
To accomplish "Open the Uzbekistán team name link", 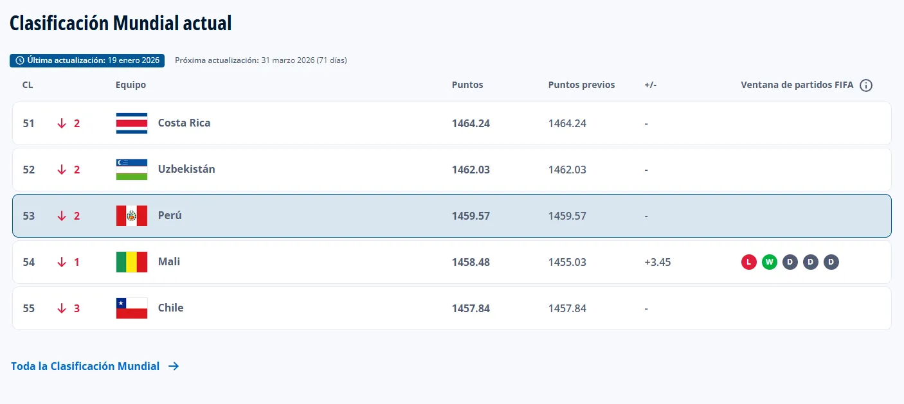I will point(186,169).
